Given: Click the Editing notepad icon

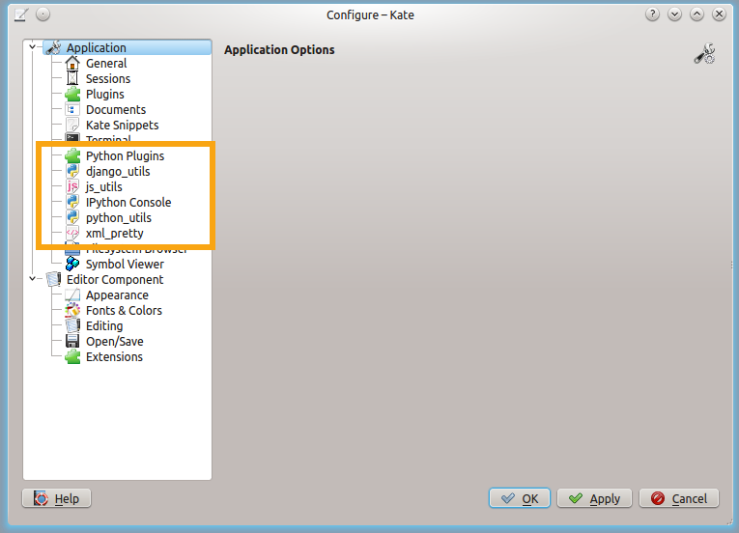Looking at the screenshot, I should pos(72,325).
